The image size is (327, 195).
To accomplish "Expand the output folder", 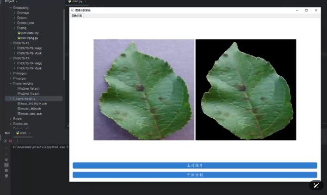I will (x=11, y=79).
